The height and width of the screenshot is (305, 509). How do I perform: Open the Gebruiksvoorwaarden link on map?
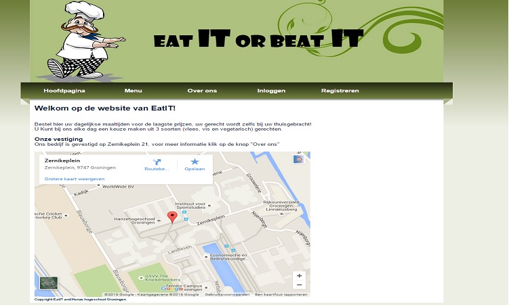click(227, 295)
